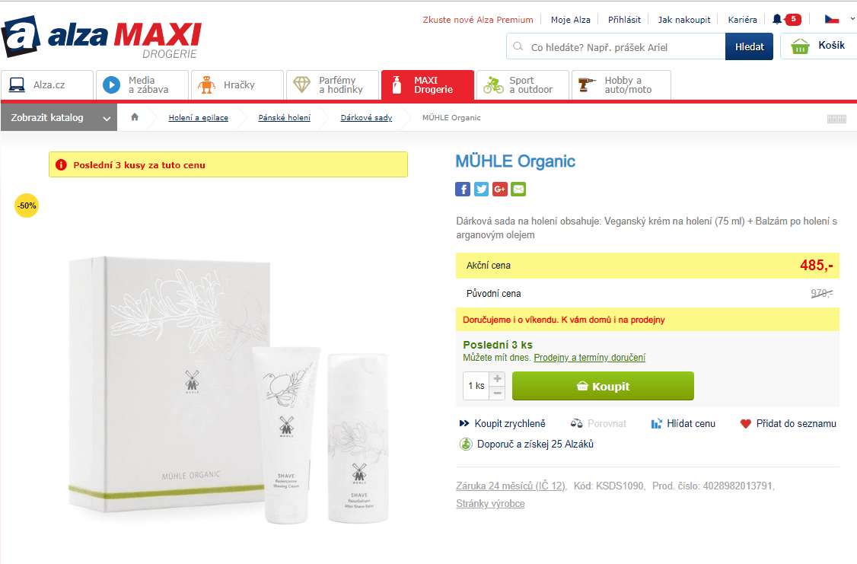Select Hlídat cenu price watch

pos(683,423)
